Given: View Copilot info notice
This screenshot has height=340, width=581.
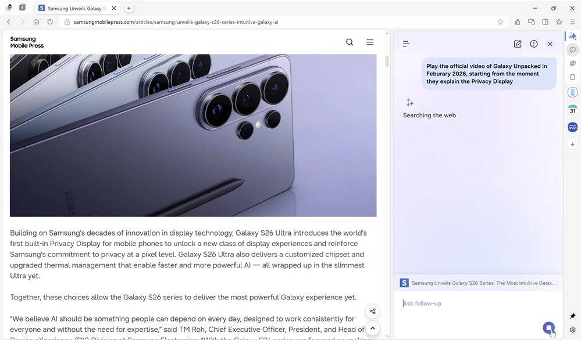Looking at the screenshot, I should coord(534,44).
